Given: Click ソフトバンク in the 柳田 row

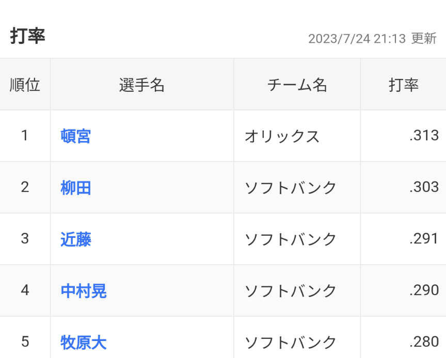Looking at the screenshot, I should 291,188.
